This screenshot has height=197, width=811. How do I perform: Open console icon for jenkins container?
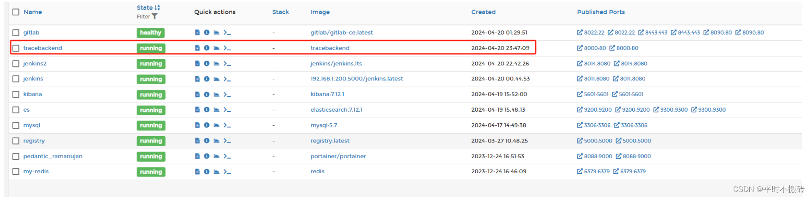pyautogui.click(x=227, y=79)
